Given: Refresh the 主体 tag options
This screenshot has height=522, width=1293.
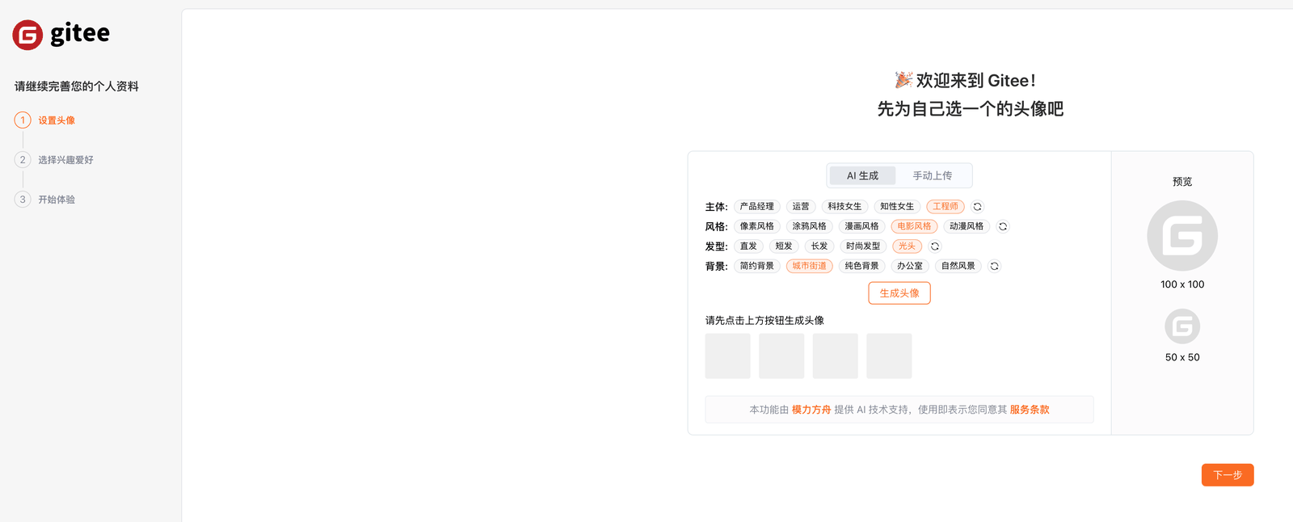Looking at the screenshot, I should click(x=977, y=207).
